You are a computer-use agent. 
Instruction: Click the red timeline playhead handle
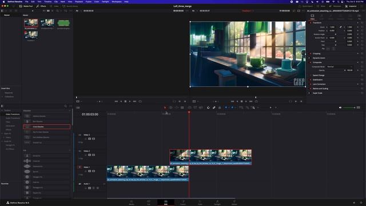click(189, 113)
